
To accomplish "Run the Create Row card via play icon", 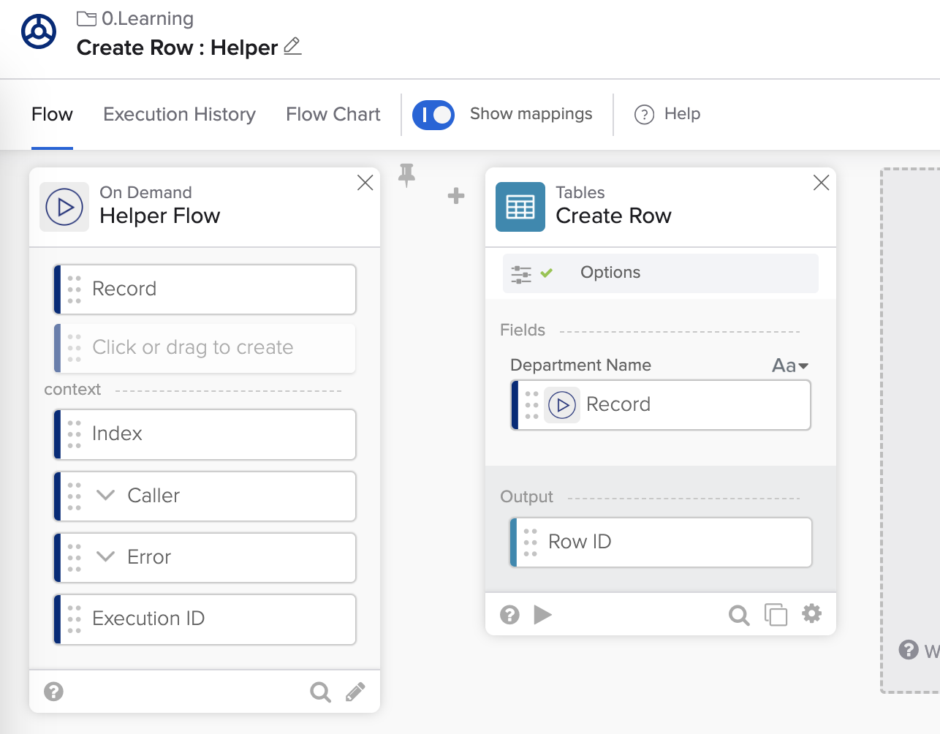I will (x=543, y=615).
